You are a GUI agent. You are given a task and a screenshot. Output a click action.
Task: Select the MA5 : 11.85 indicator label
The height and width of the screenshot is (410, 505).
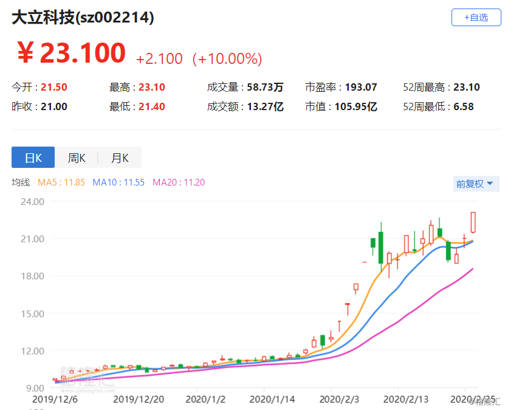[61, 182]
